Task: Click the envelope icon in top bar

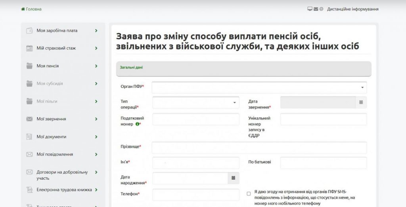Action: point(316,9)
